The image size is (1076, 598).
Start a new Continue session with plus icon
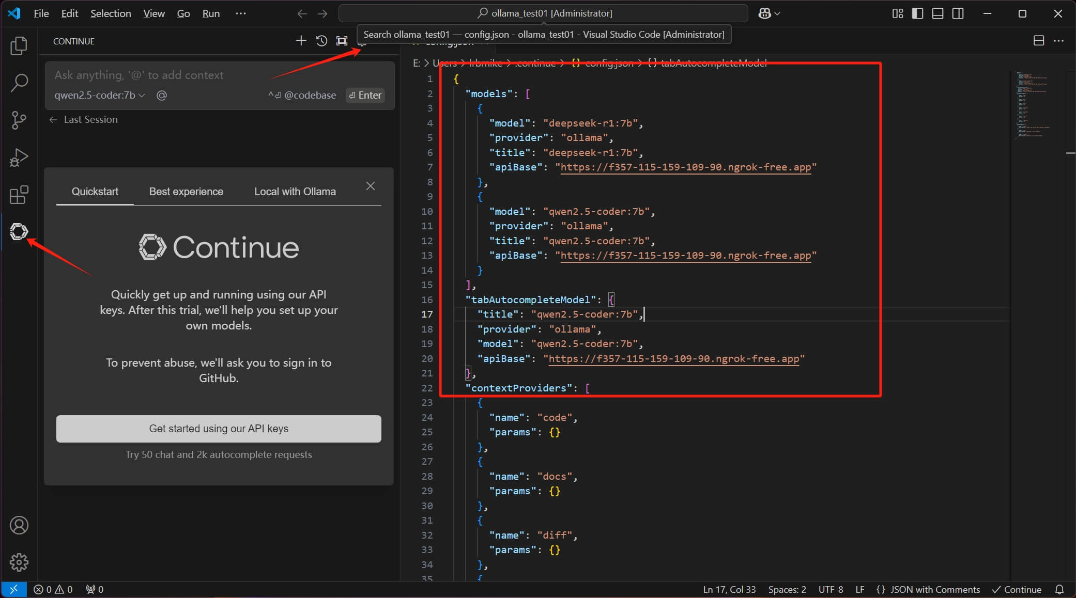tap(301, 41)
